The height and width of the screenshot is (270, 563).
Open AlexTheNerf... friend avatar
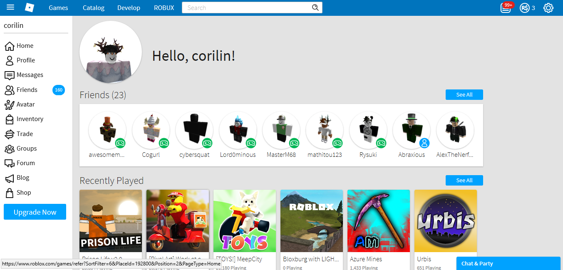[455, 130]
